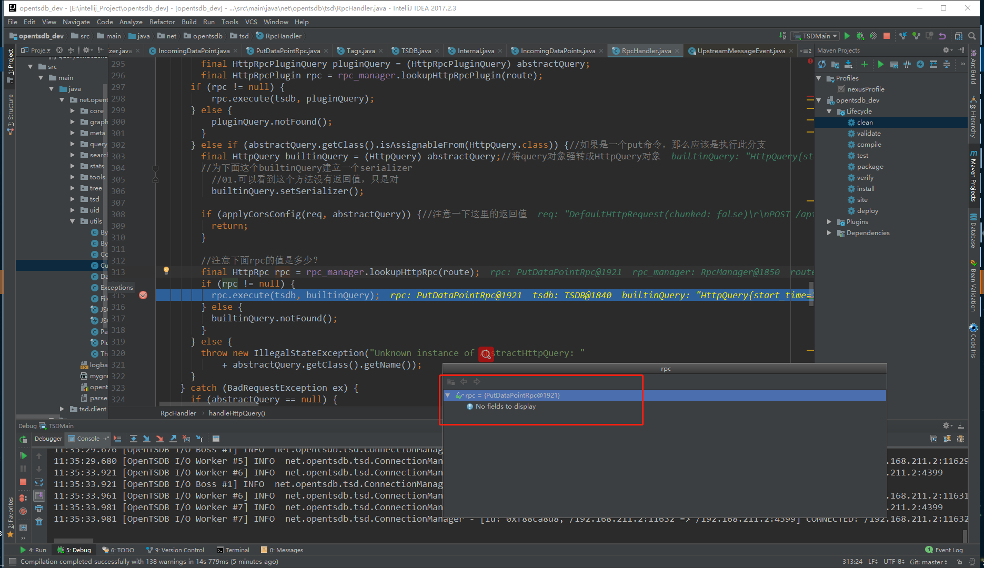
Task: Show execution point in debugger
Action: (117, 439)
